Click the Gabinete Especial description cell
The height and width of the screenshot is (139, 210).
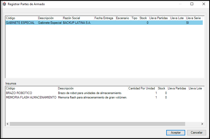[x=50, y=23]
